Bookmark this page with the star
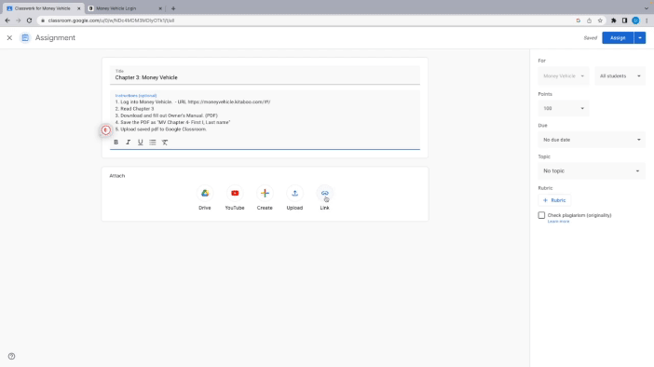The image size is (654, 367). click(x=600, y=20)
